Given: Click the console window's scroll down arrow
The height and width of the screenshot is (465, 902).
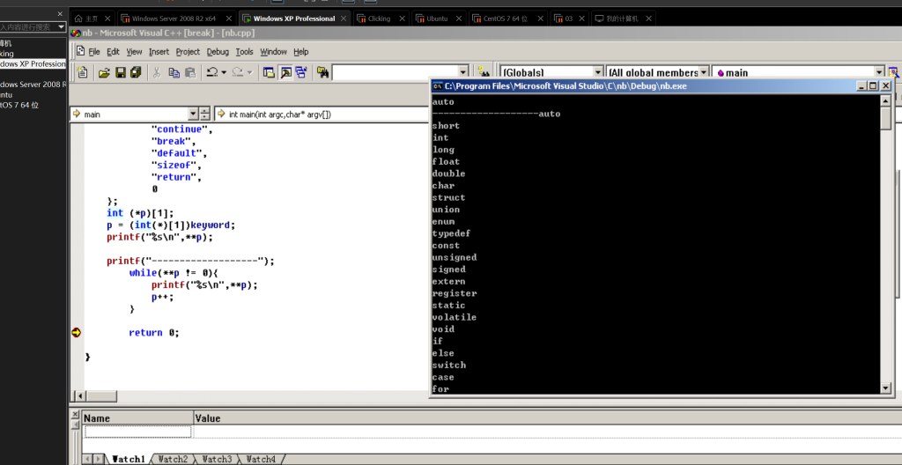Looking at the screenshot, I should coord(886,388).
